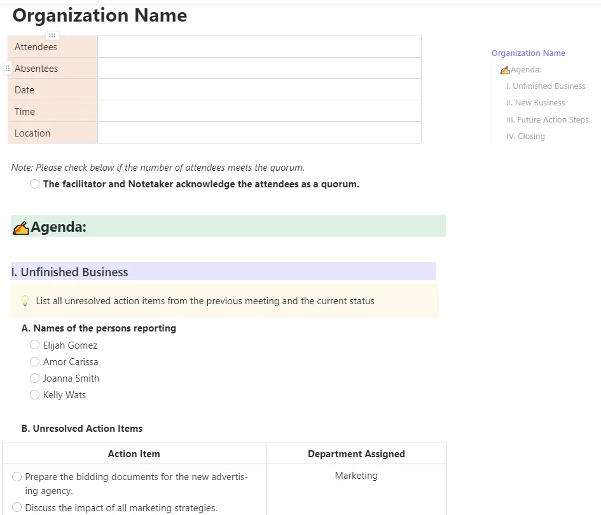
Task: Click the italic quorum note text
Action: click(158, 168)
